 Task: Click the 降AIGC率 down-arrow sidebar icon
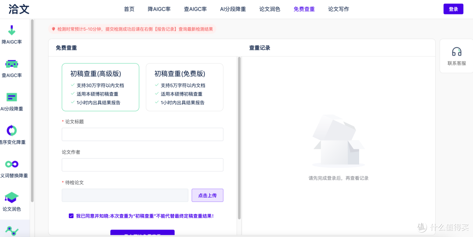pos(11,30)
